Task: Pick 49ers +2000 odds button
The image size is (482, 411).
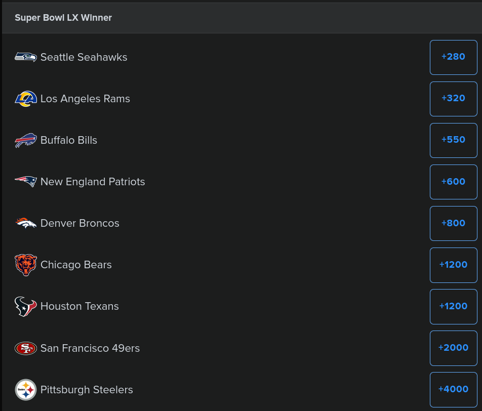Action: click(x=454, y=348)
